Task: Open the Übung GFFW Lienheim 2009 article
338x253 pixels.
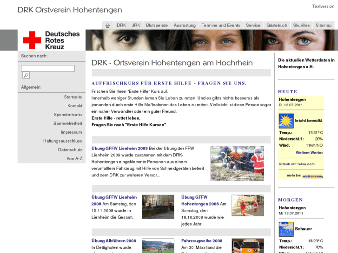Action: [119, 149]
